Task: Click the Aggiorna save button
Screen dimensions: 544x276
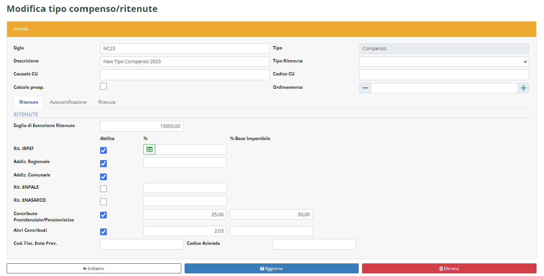Action: coord(271,269)
